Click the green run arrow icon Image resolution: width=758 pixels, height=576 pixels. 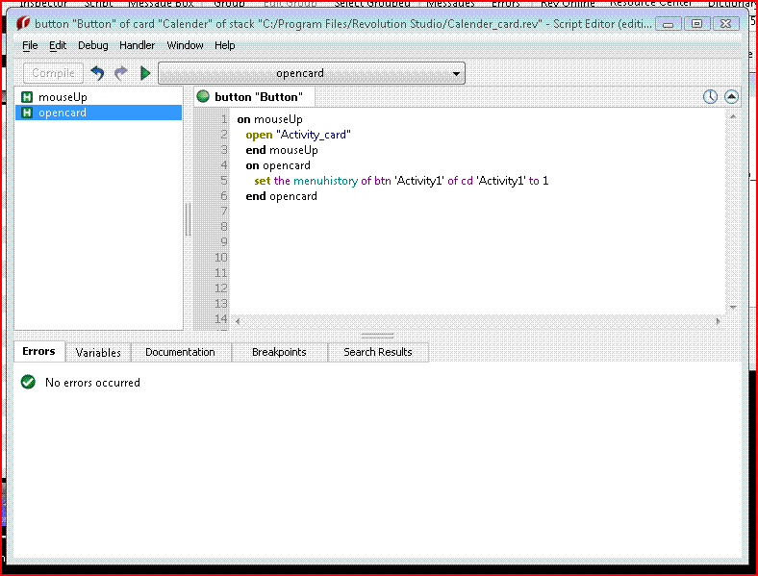pos(145,73)
